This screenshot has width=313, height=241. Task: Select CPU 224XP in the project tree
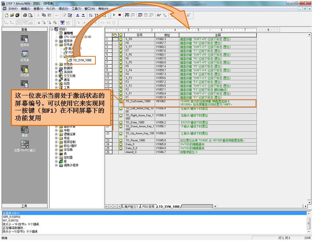click(x=77, y=37)
